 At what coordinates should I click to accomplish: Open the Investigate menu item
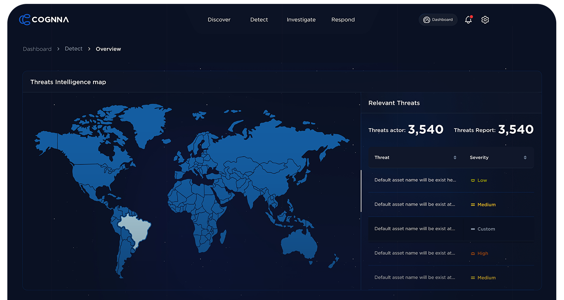tap(301, 19)
